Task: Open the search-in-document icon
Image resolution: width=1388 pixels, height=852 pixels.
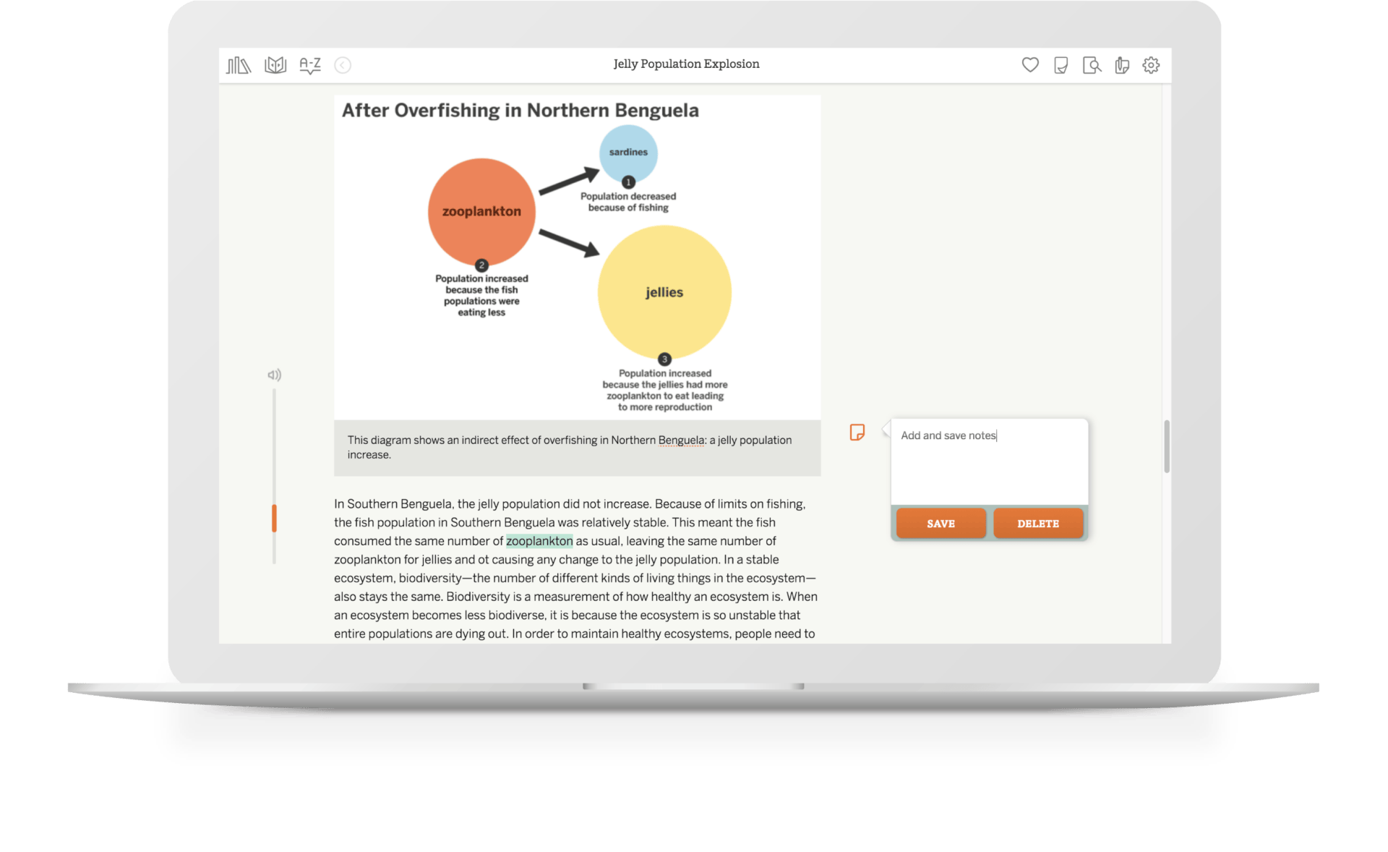Action: click(x=1092, y=65)
